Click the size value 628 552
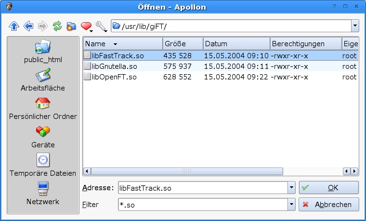Viewport: 366px width, 221px height. pos(177,77)
